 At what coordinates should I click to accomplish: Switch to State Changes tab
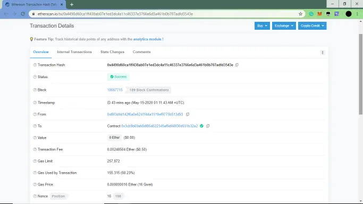[112, 52]
